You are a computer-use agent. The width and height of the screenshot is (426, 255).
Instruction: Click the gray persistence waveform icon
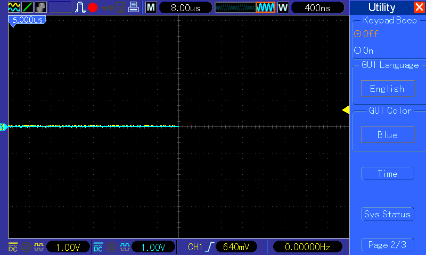click(41, 7)
